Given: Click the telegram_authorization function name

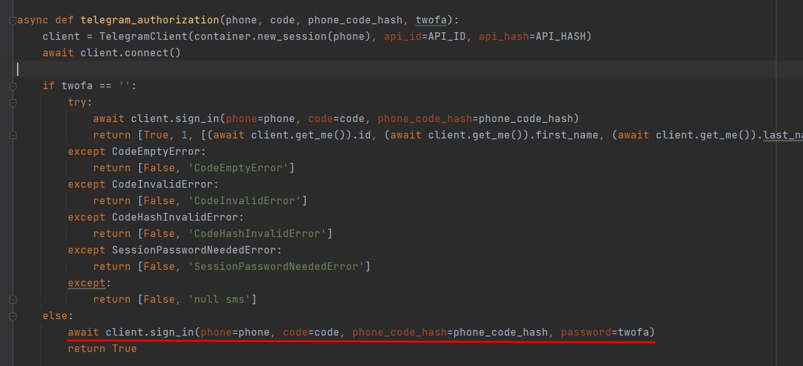Looking at the screenshot, I should pos(149,20).
